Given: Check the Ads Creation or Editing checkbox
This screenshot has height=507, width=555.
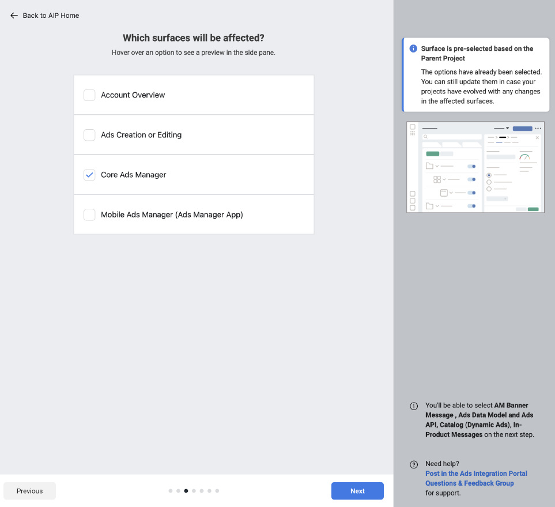Looking at the screenshot, I should coord(89,134).
